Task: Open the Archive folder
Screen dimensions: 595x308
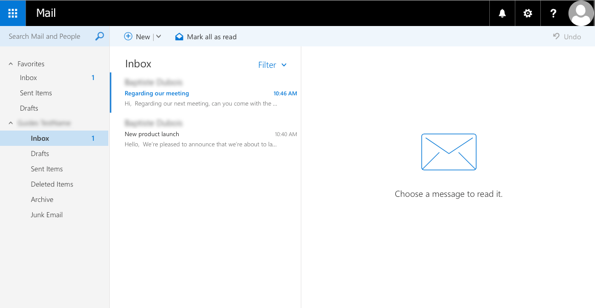Action: coord(42,199)
